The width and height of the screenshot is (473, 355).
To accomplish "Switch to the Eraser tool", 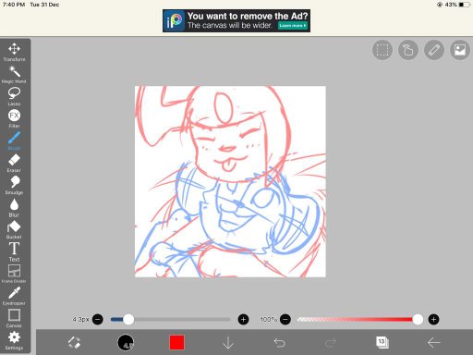I will pos(14,163).
